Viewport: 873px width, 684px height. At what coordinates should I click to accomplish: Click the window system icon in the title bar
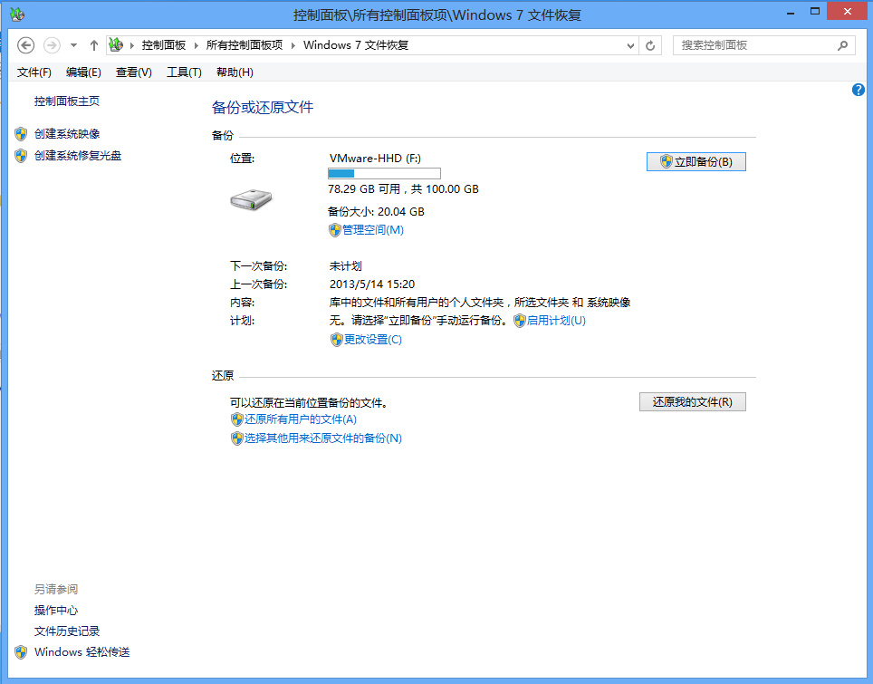tap(17, 14)
